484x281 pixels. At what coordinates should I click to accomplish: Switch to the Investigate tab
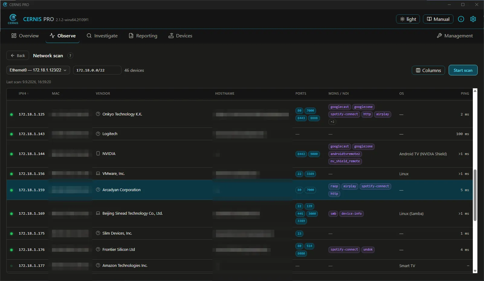[x=102, y=36]
